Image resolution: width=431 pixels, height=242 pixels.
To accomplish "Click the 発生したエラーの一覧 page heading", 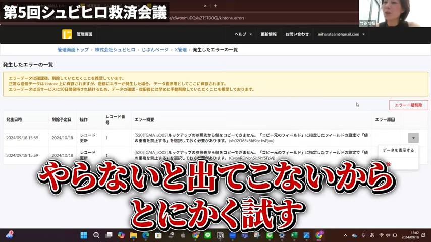I will click(x=28, y=65).
